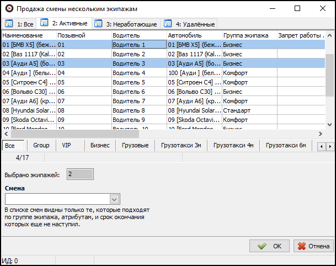Screen dimensions: 336x266
Task: Select the VIP group filter tab
Action: coord(66,145)
